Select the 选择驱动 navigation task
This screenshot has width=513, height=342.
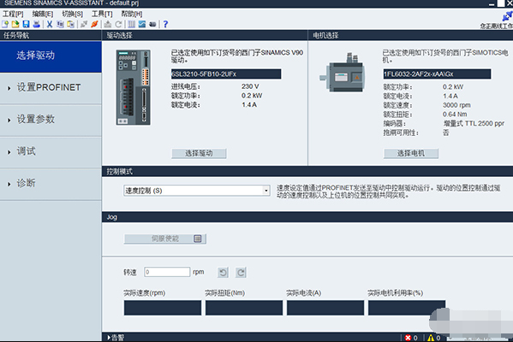51,56
